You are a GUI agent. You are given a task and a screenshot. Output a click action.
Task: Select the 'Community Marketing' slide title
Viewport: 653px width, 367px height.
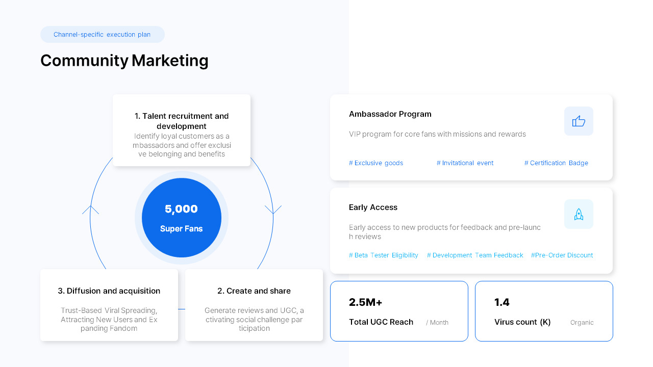(124, 61)
